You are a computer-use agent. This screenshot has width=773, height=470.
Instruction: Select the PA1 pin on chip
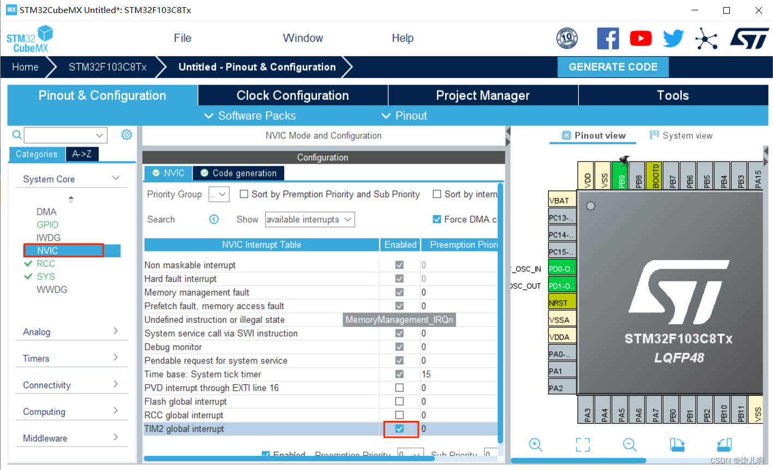click(561, 371)
